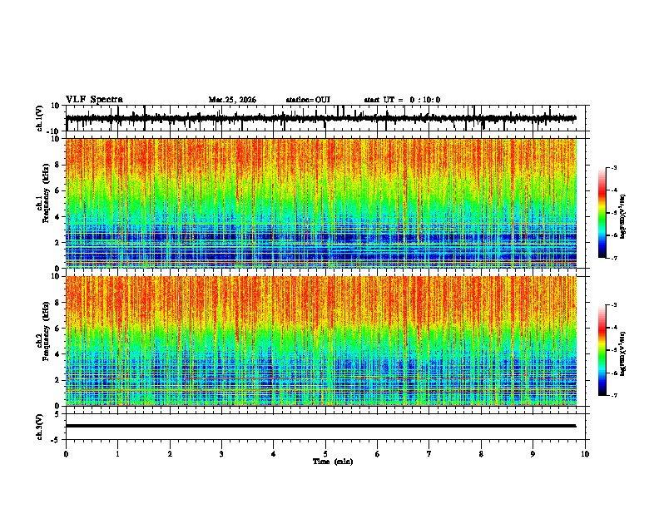Click the ch.1 colorbar log(PSD) label

point(623,216)
